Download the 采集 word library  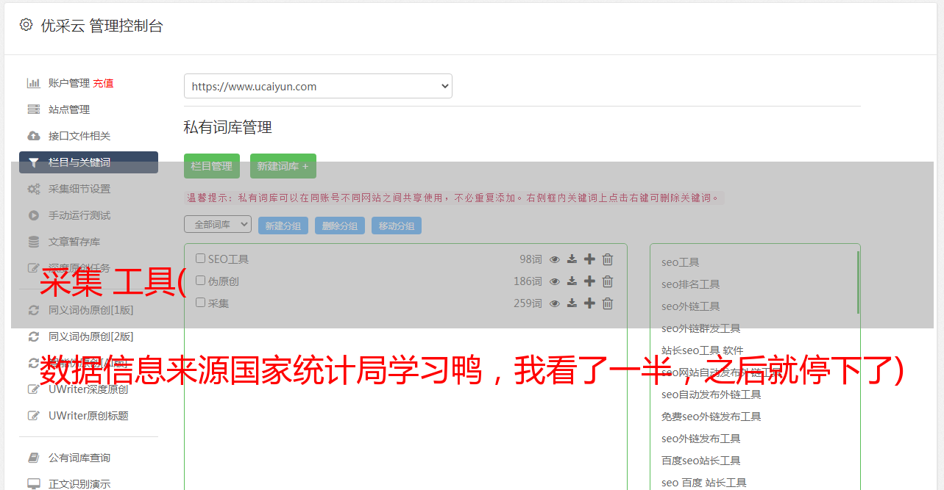tap(572, 303)
